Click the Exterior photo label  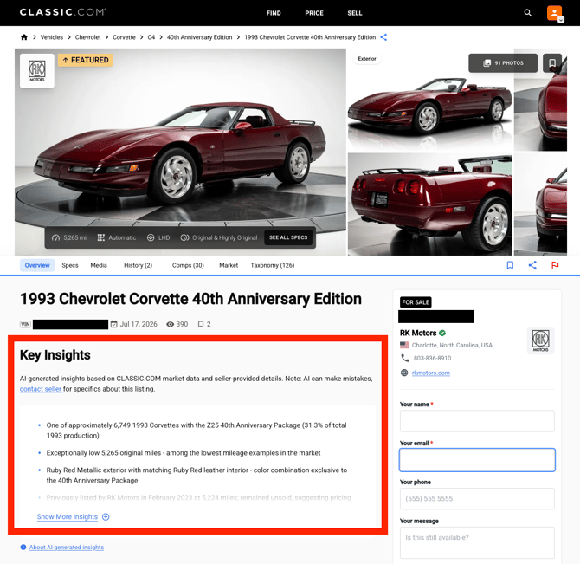pos(367,58)
